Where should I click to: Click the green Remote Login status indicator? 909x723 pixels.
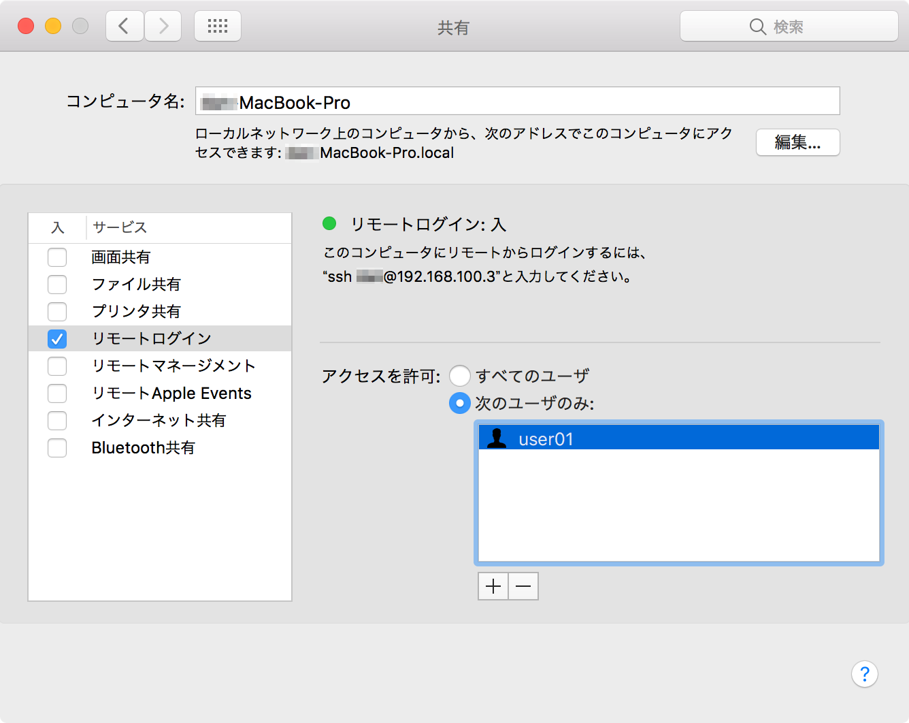pos(329,223)
